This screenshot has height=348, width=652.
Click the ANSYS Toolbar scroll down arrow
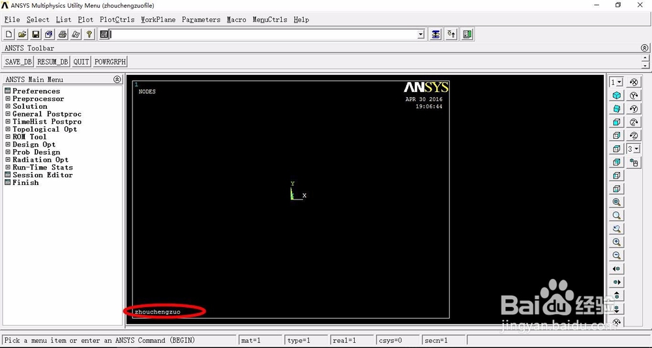(645, 65)
